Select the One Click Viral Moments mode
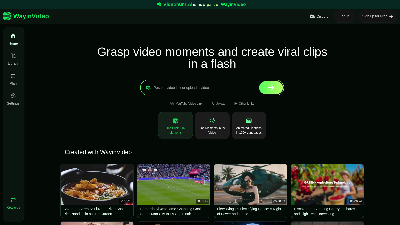This screenshot has height=225, width=400. (x=175, y=125)
